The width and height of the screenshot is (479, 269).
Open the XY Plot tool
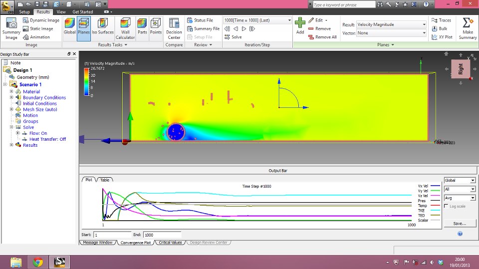442,37
